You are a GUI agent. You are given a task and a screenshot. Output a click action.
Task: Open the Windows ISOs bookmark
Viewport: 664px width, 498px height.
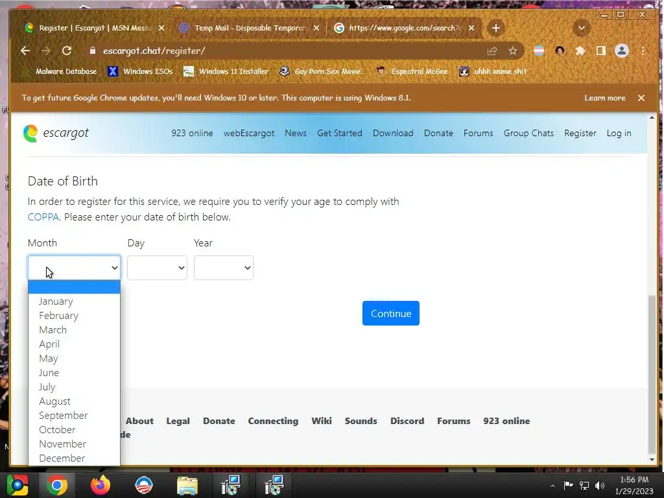click(x=140, y=71)
